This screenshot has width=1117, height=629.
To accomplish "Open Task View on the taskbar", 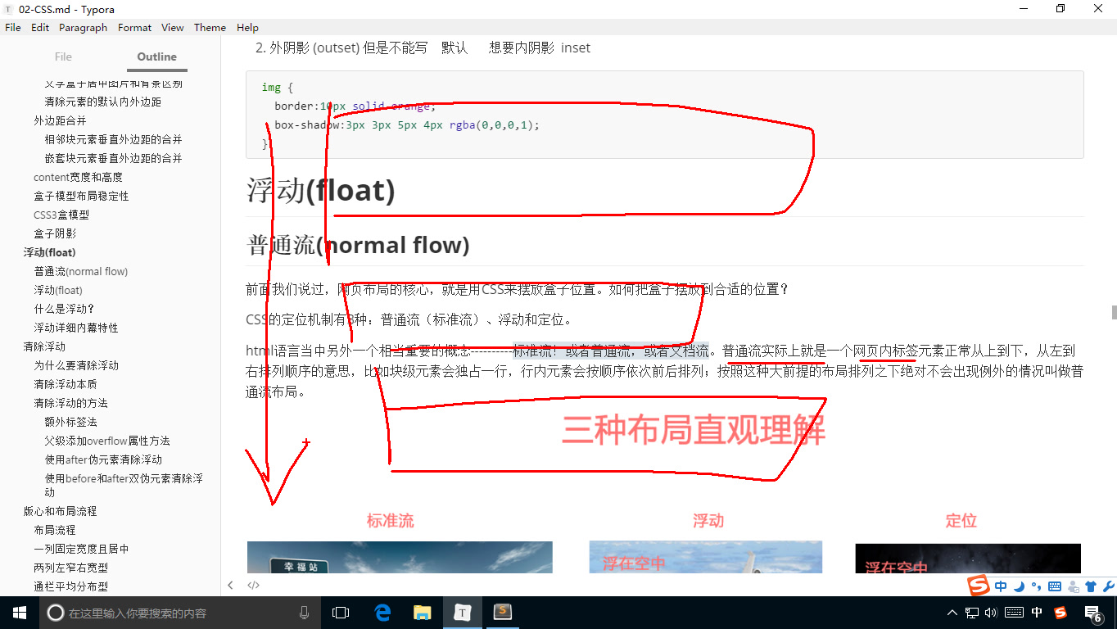I will (x=341, y=613).
